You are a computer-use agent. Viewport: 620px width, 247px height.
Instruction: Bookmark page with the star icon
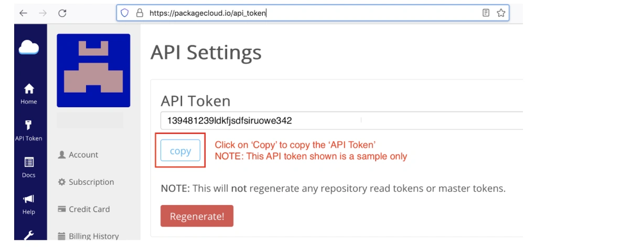(x=500, y=13)
